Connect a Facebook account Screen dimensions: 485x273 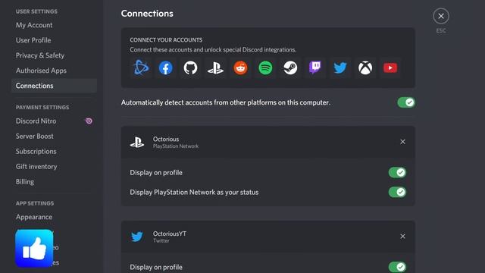coord(166,67)
